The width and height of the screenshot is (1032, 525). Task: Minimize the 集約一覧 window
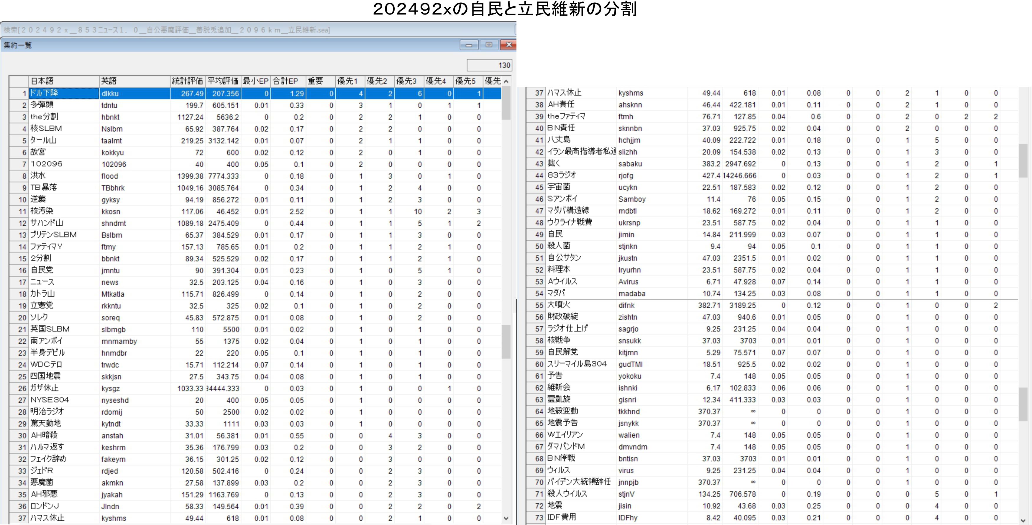(469, 45)
